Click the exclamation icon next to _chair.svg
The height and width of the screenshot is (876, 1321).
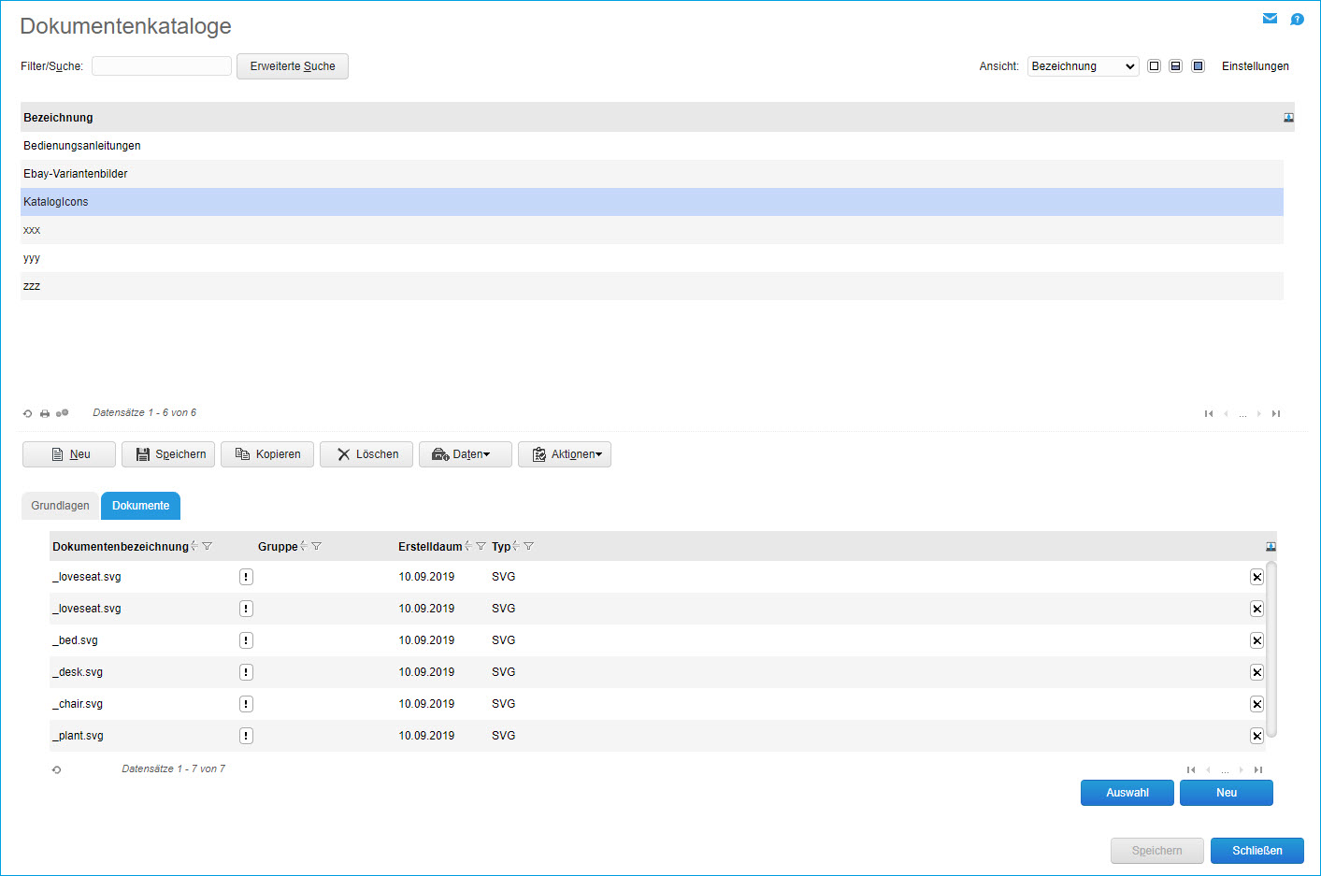[246, 704]
